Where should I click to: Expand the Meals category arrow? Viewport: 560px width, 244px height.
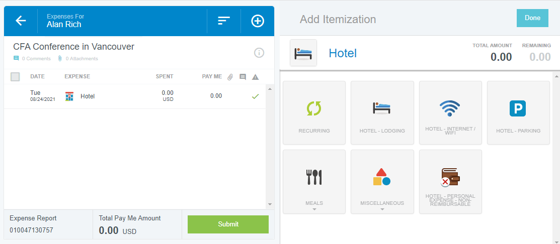pyautogui.click(x=314, y=209)
